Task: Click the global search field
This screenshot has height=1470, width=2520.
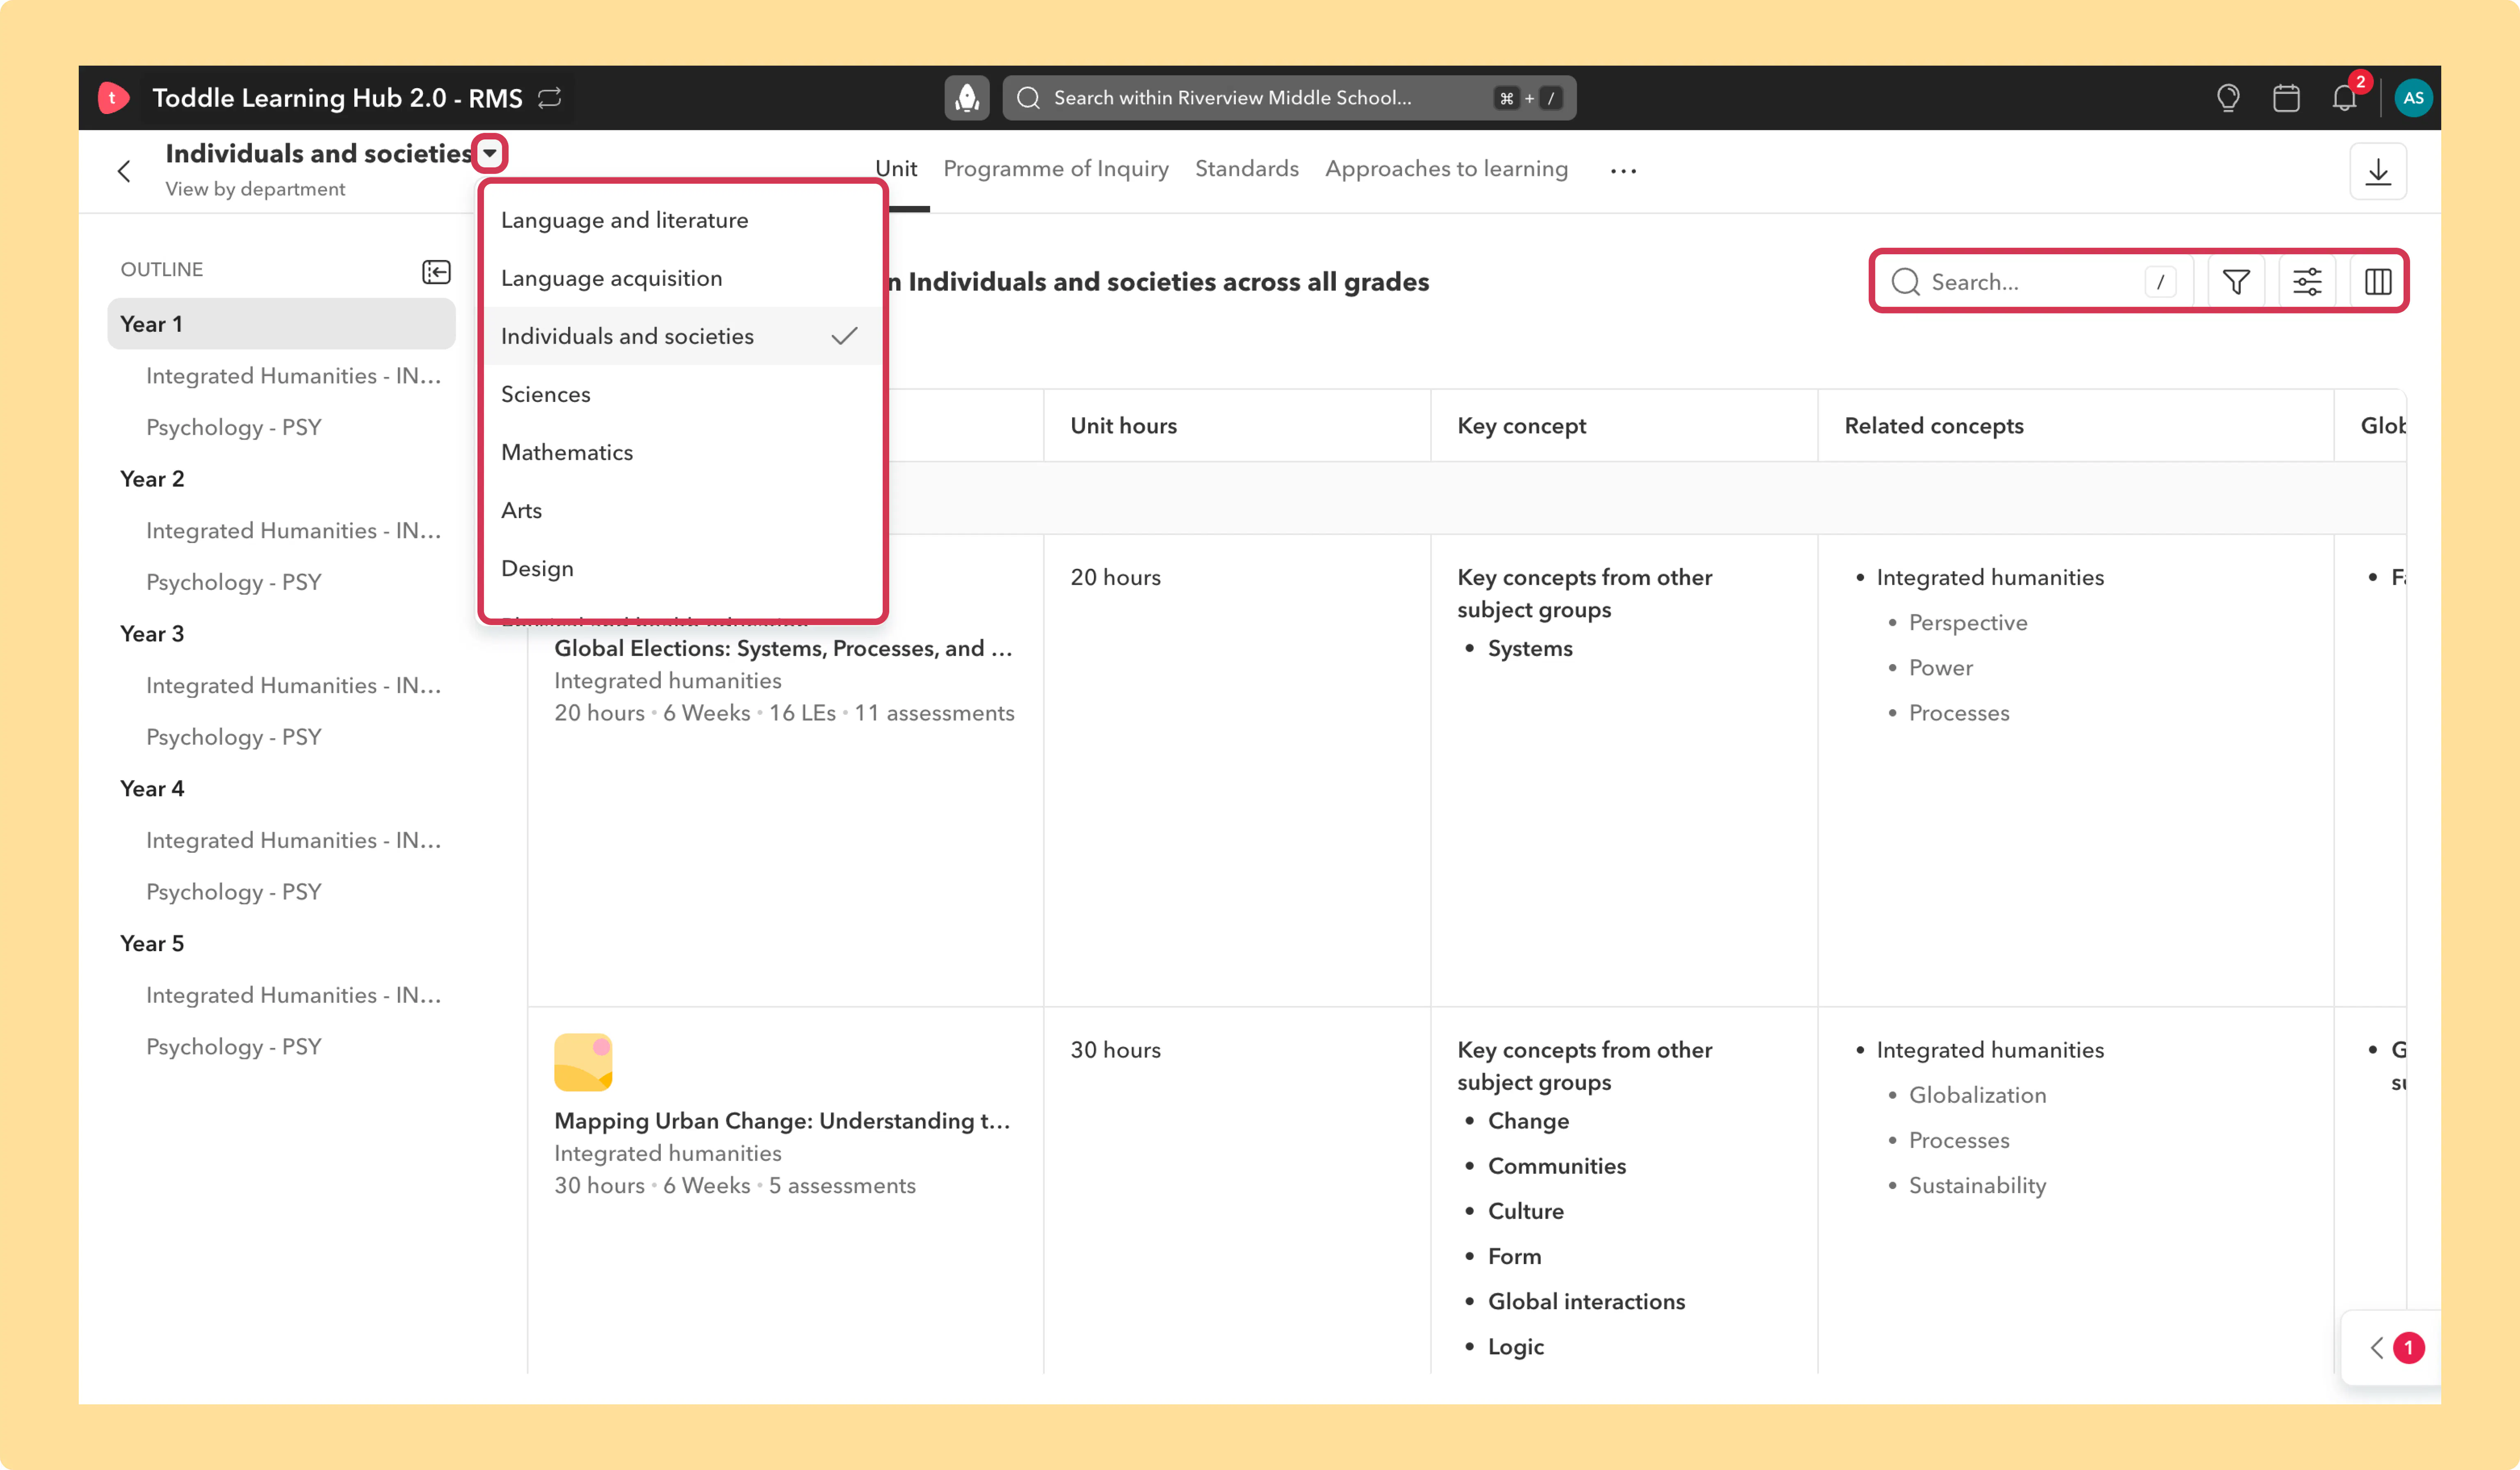Action: [x=1289, y=98]
